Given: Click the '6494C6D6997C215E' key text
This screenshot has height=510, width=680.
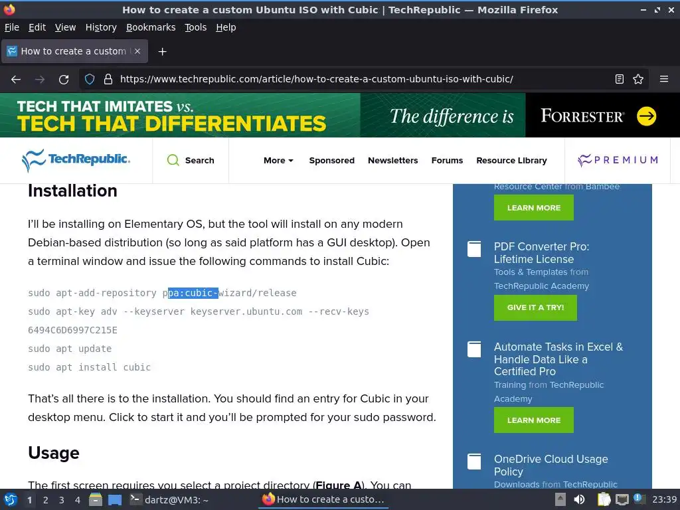Looking at the screenshot, I should pyautogui.click(x=72, y=330).
